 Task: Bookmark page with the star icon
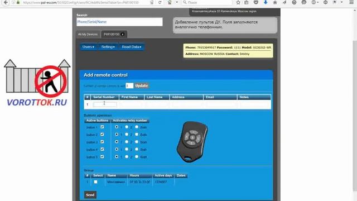238,2
